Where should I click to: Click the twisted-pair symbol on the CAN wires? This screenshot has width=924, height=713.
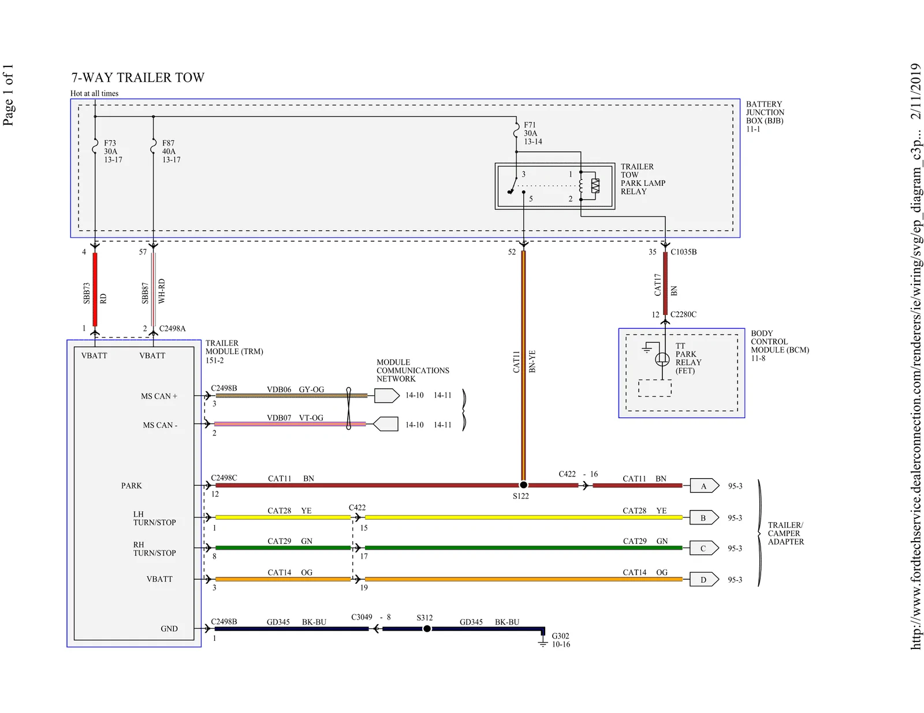[348, 408]
